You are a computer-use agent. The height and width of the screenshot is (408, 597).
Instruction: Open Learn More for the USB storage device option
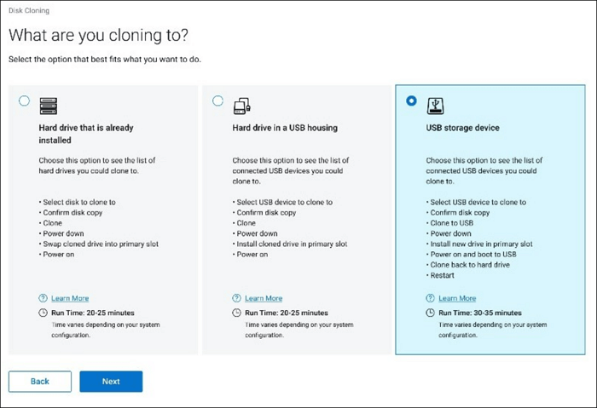click(x=457, y=298)
